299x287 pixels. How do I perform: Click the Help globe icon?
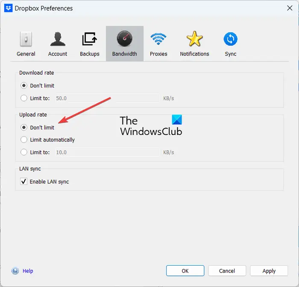click(x=15, y=271)
